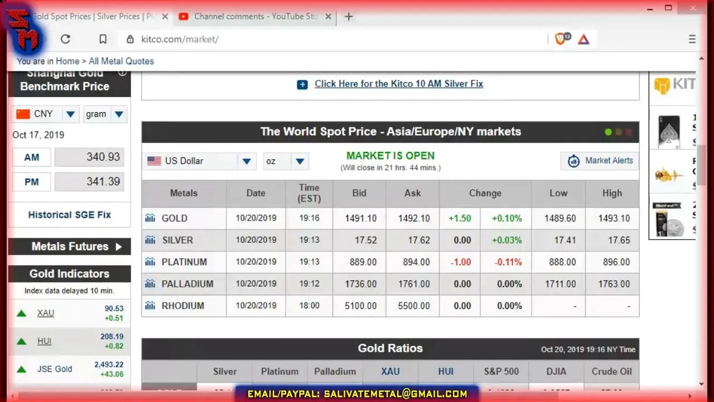Click the XAU index link

click(46, 313)
